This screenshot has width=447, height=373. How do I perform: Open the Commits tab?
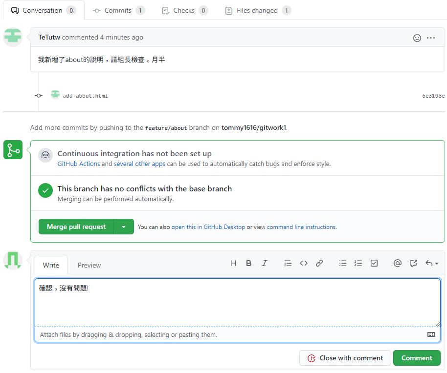coord(118,10)
